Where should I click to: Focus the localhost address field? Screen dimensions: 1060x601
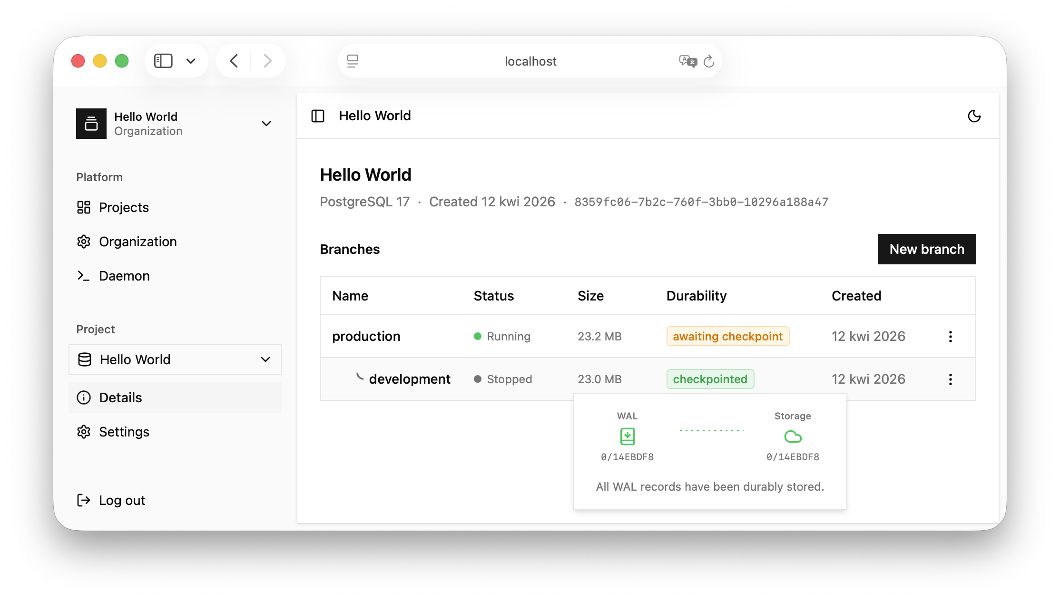point(530,61)
